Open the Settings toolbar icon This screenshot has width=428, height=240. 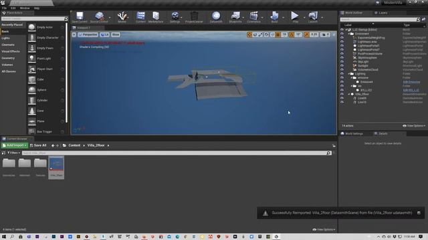(x=175, y=17)
